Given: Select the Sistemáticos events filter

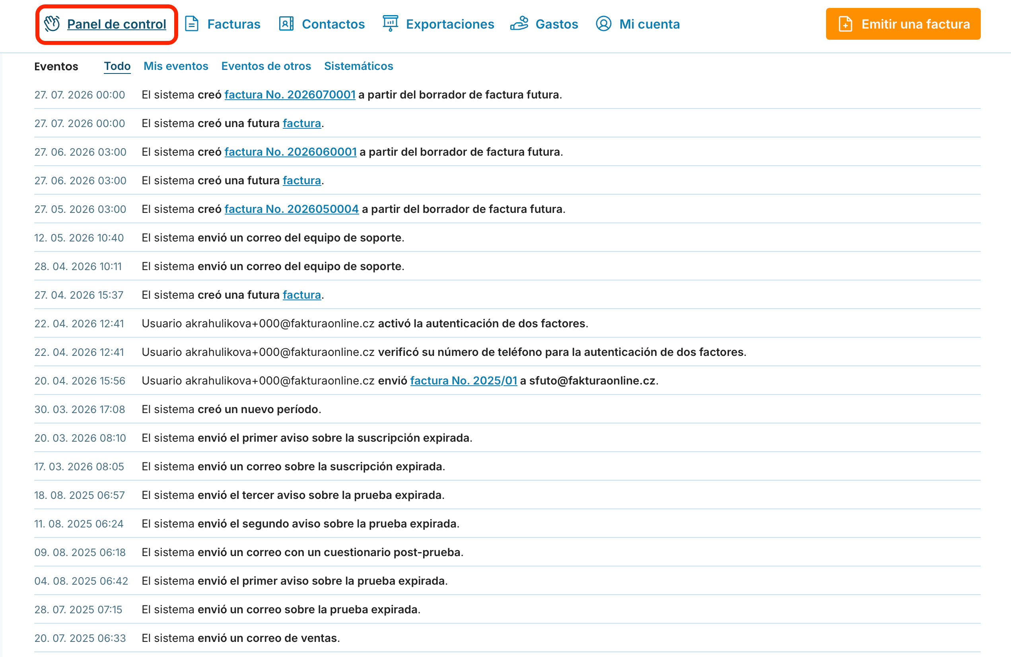Looking at the screenshot, I should tap(358, 66).
